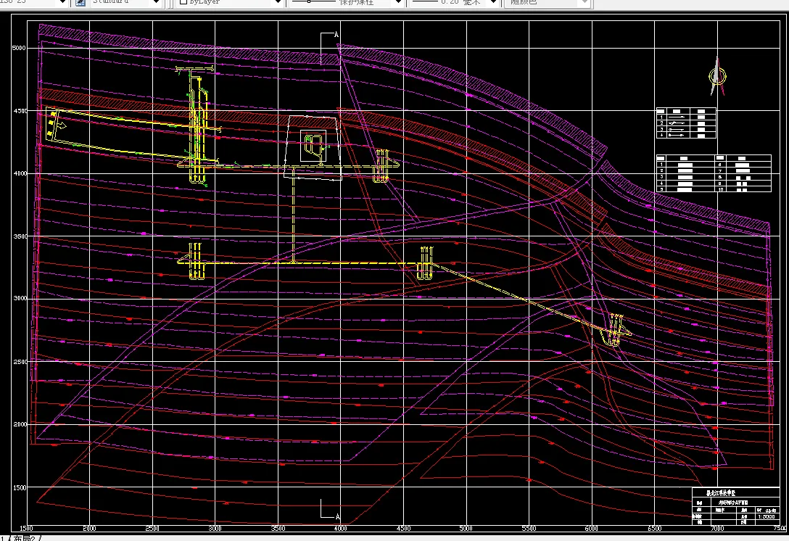Click the upper section marker A
This screenshot has width=789, height=541.
pyautogui.click(x=336, y=35)
